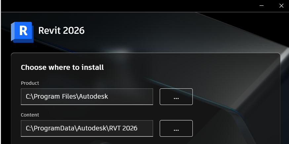
Task: Place cursor on 'Program' in Product path
Action: (47, 97)
